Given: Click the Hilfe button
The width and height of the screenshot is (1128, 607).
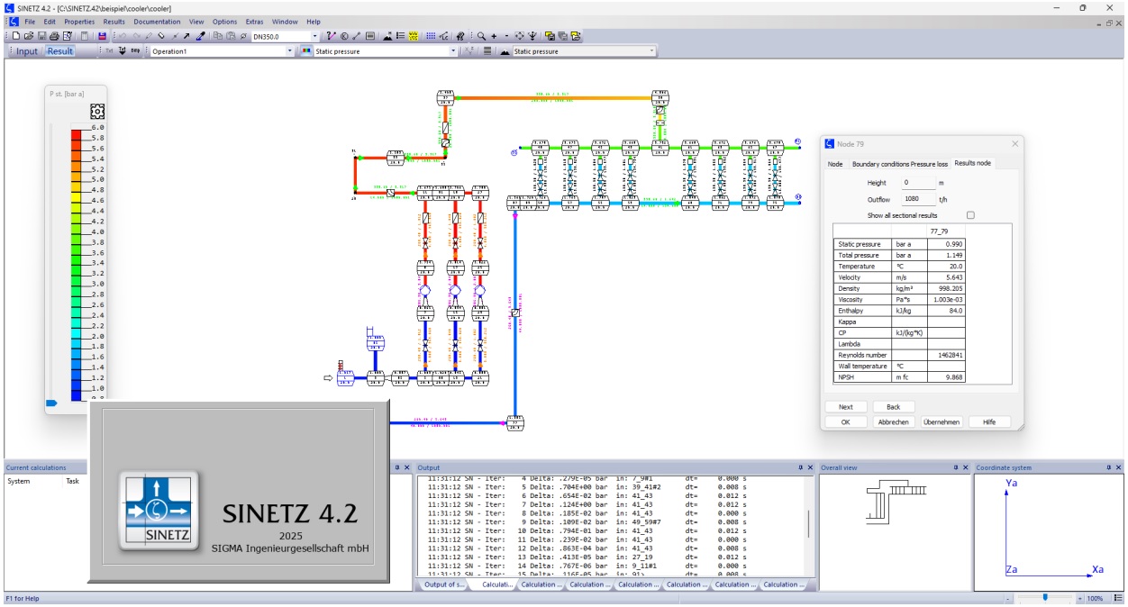Looking at the screenshot, I should click(x=989, y=421).
